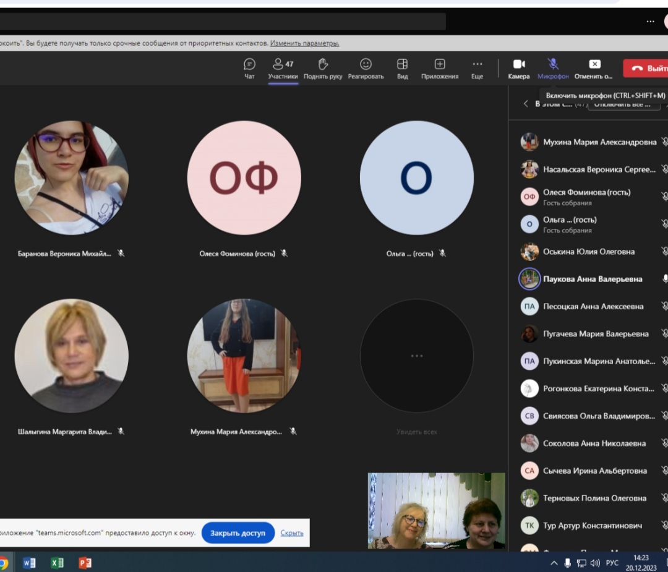
Task: Open the Вид layout options
Action: (x=402, y=65)
